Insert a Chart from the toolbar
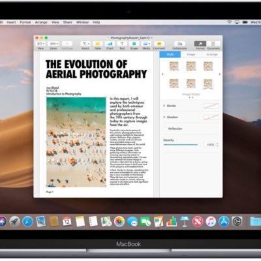 (x=110, y=44)
